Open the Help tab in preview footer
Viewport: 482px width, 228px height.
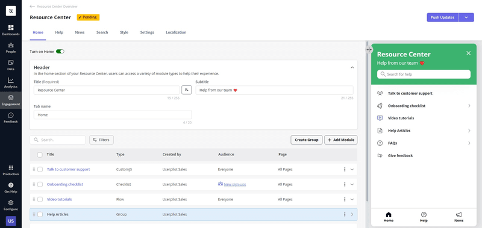click(x=424, y=217)
